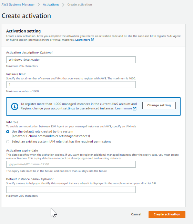
Task: Click external link icon in advanced instances notice
Action: point(134,109)
